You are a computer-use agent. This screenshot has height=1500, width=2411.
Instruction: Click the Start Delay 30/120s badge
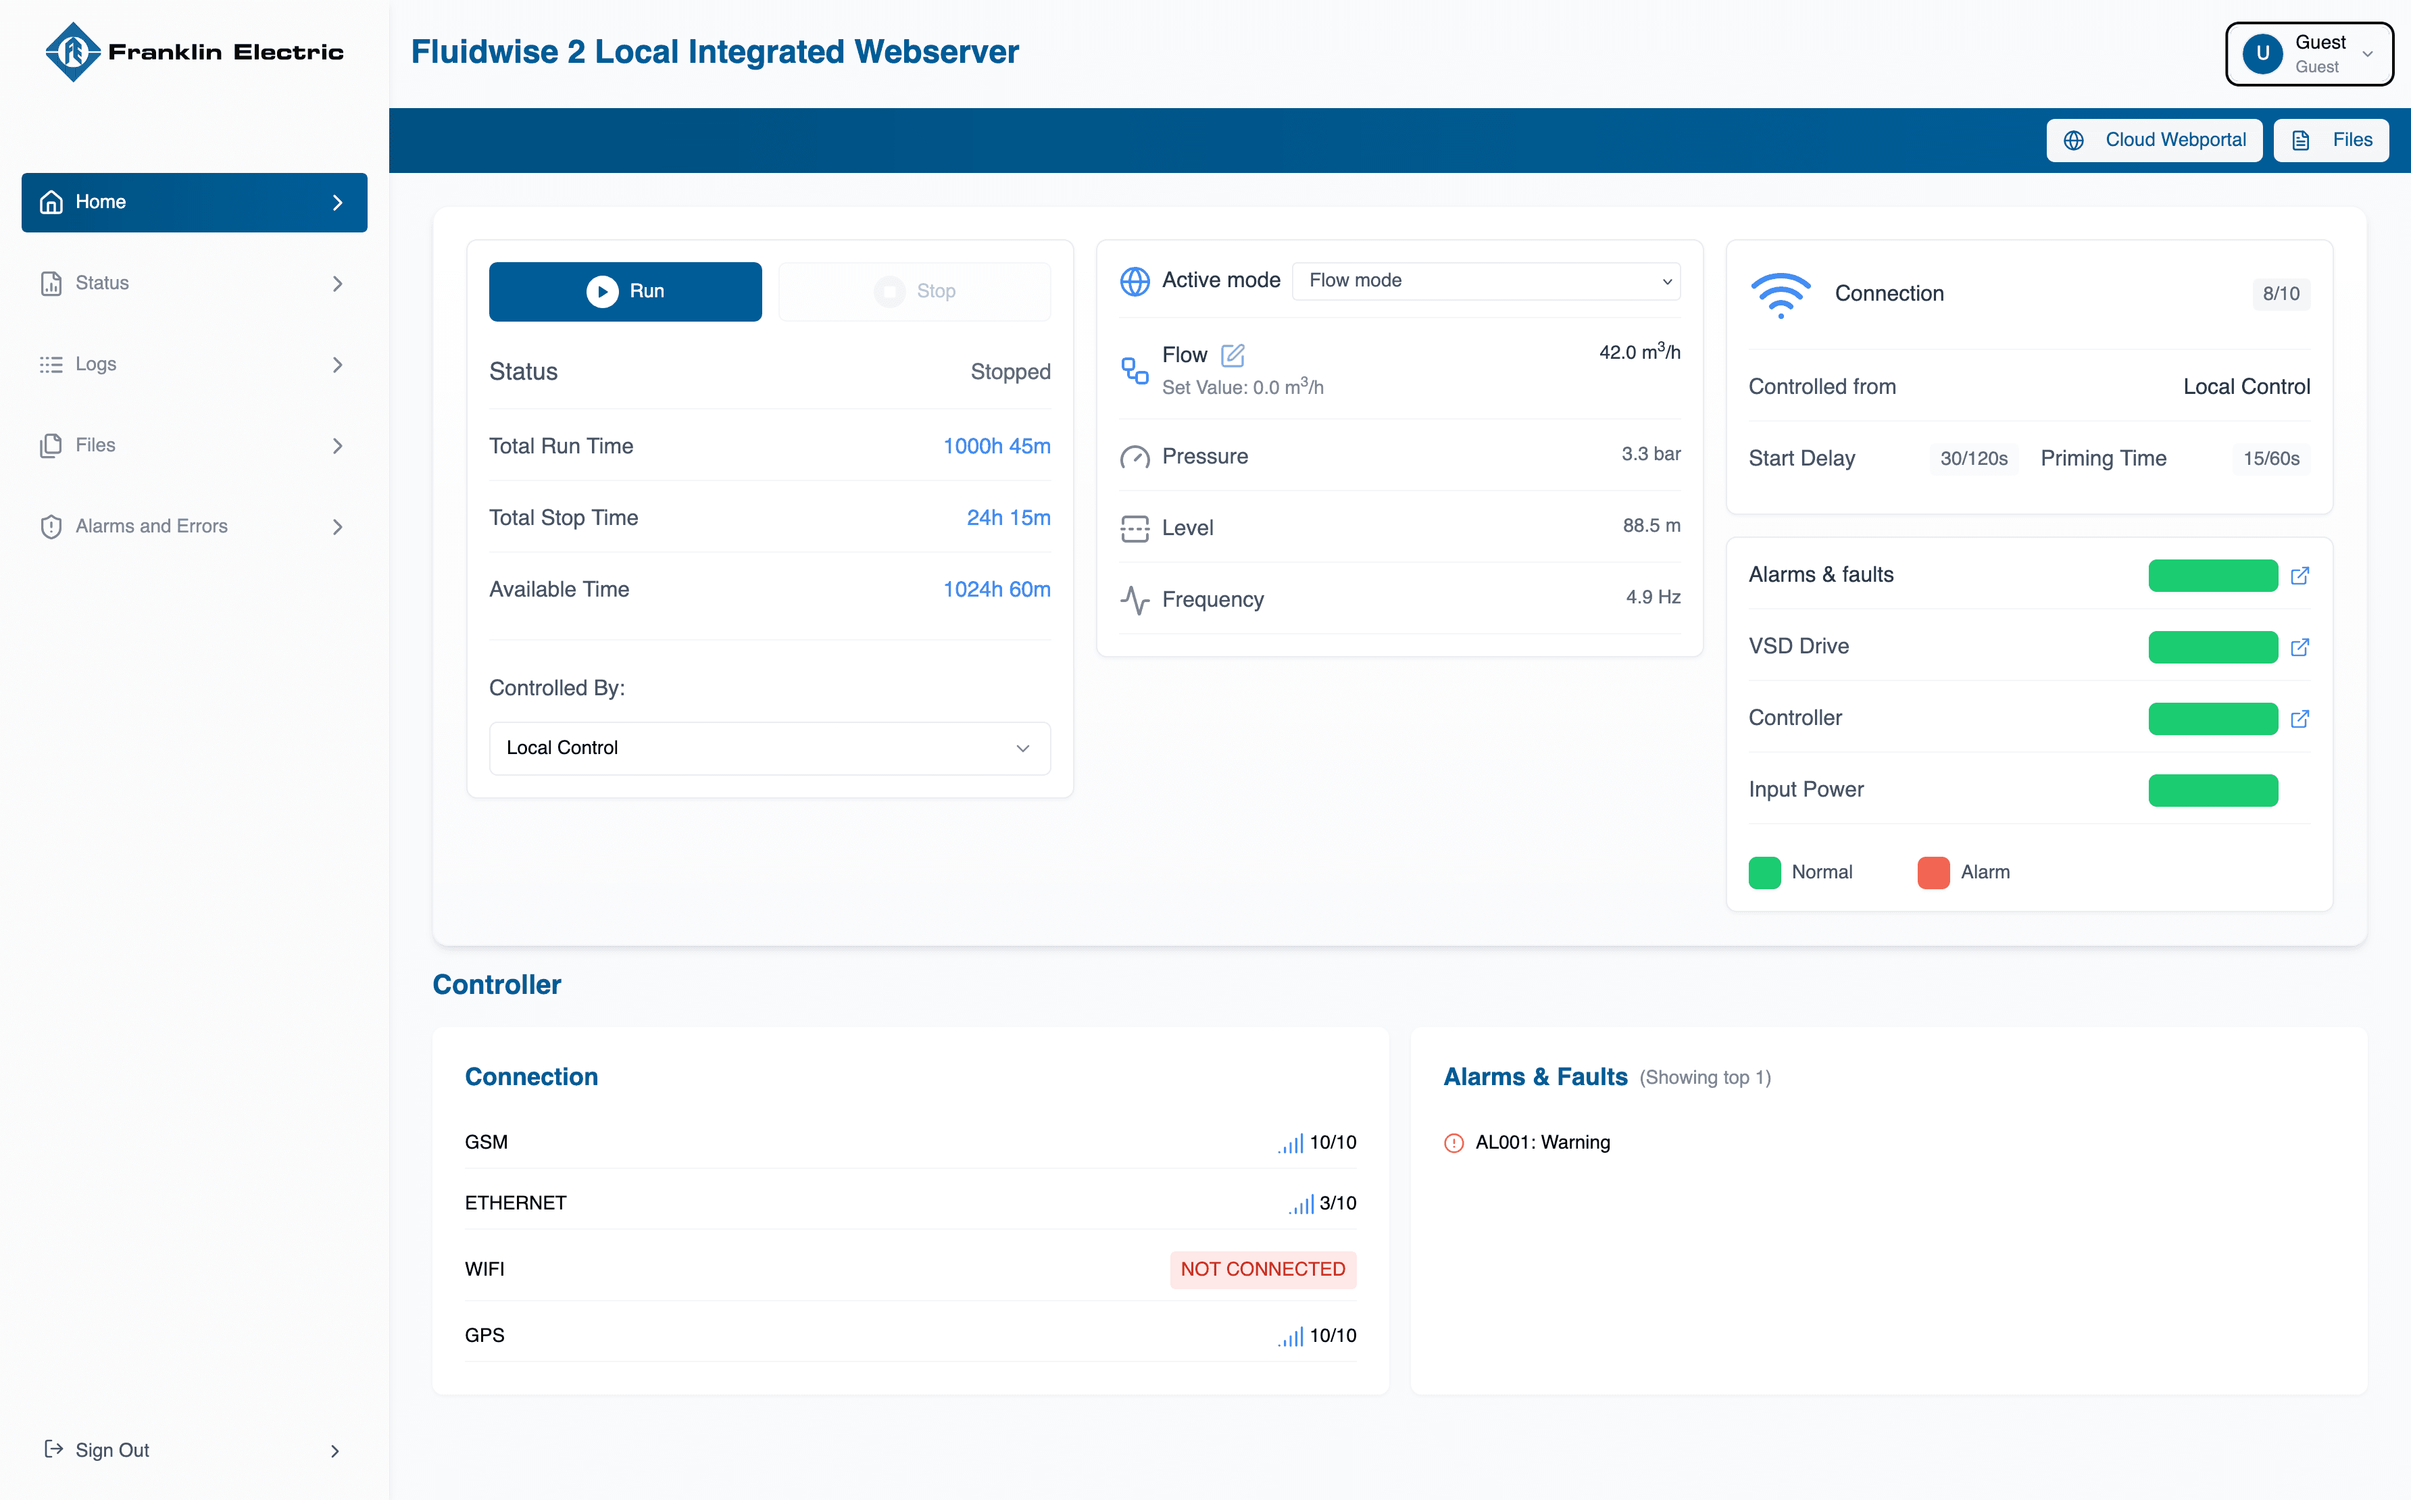(x=1973, y=459)
